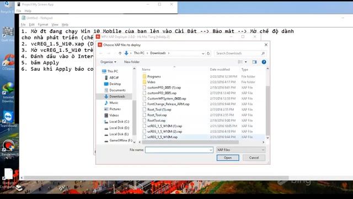This screenshot has height=199, width=353.
Task: Click Downloads in the address path
Action: [x=158, y=53]
